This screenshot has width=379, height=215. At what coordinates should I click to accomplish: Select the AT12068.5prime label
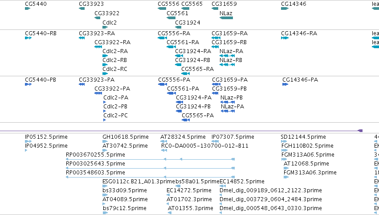pos(306,164)
